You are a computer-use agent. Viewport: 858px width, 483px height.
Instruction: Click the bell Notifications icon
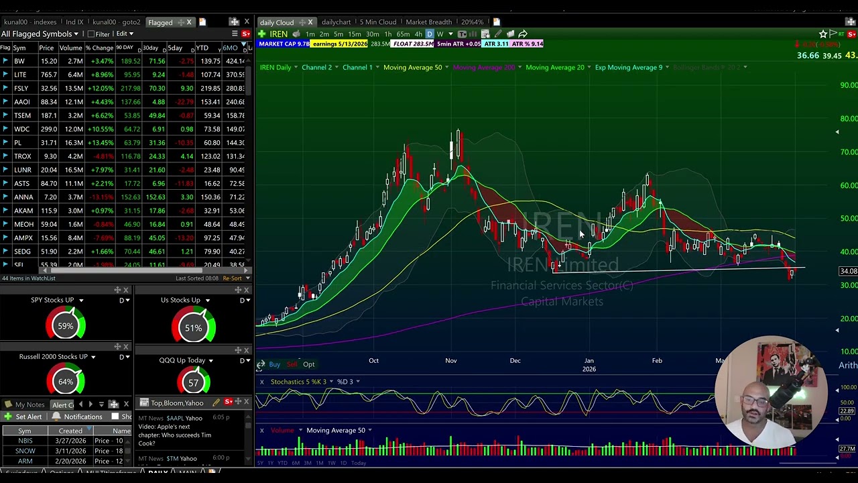[56, 417]
